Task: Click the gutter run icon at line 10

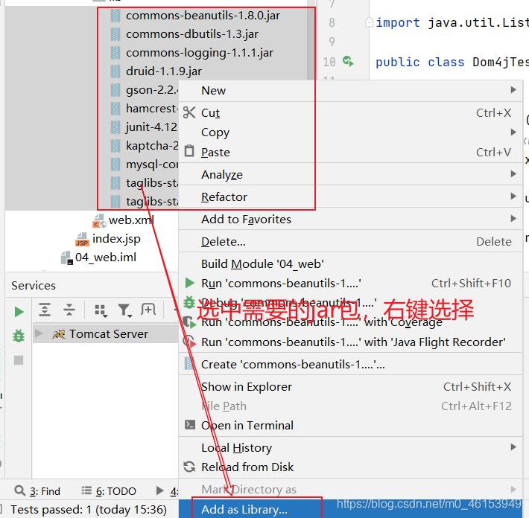Action: pos(348,61)
